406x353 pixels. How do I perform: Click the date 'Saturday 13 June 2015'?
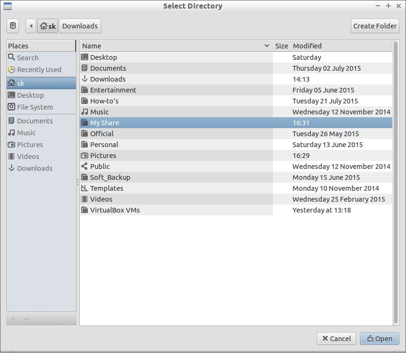pyautogui.click(x=328, y=145)
